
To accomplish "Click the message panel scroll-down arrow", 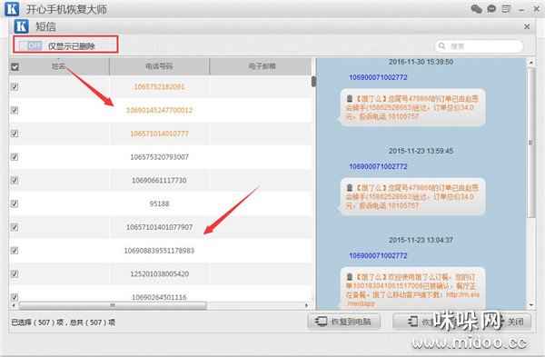I will tap(530, 305).
